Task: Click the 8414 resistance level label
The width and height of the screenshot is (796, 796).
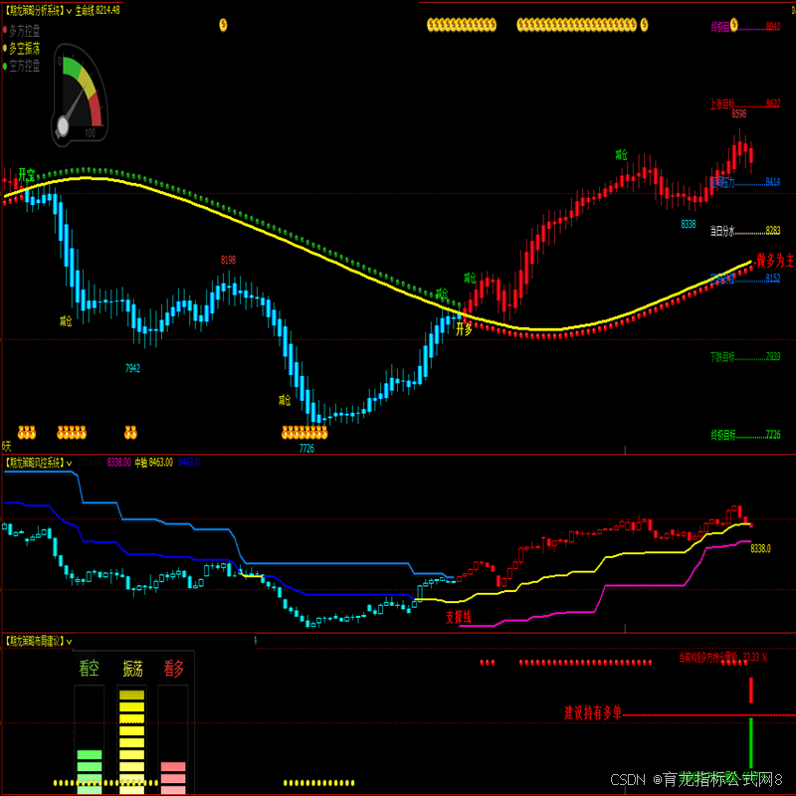Action: tap(745, 182)
